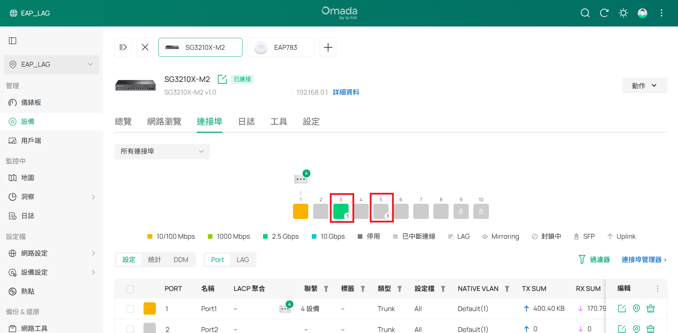This screenshot has height=333, width=678.
Task: Switch to the 工具 tab
Action: pyautogui.click(x=279, y=121)
